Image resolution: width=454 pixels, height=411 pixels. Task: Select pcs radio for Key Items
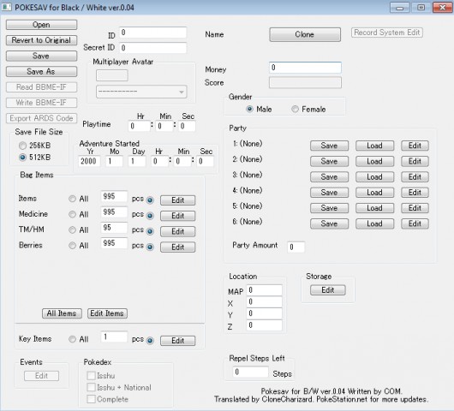click(150, 341)
